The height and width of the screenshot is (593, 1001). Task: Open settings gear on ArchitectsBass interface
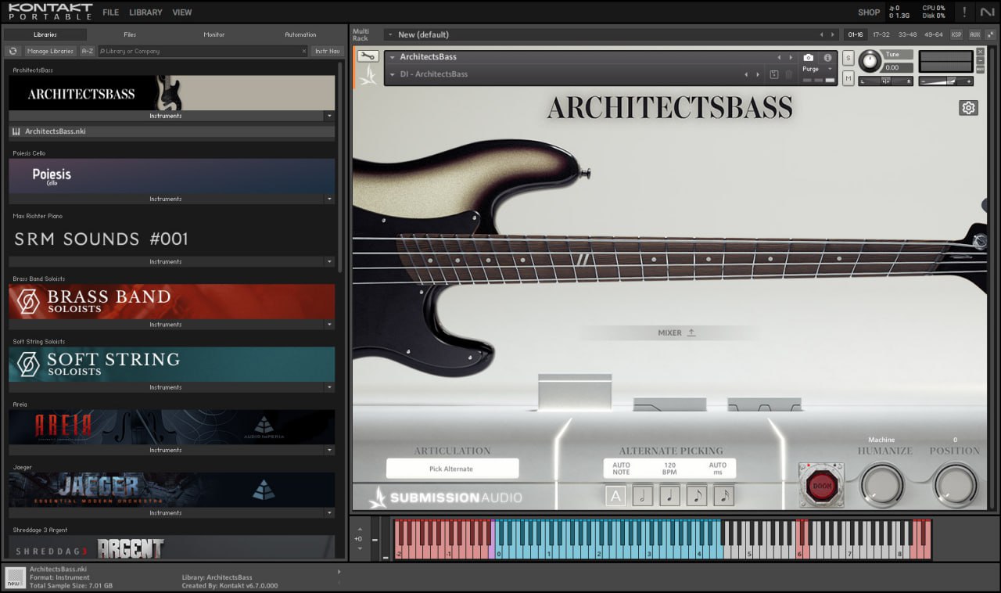tap(968, 108)
